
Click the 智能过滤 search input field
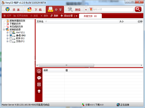(x=113, y=9)
